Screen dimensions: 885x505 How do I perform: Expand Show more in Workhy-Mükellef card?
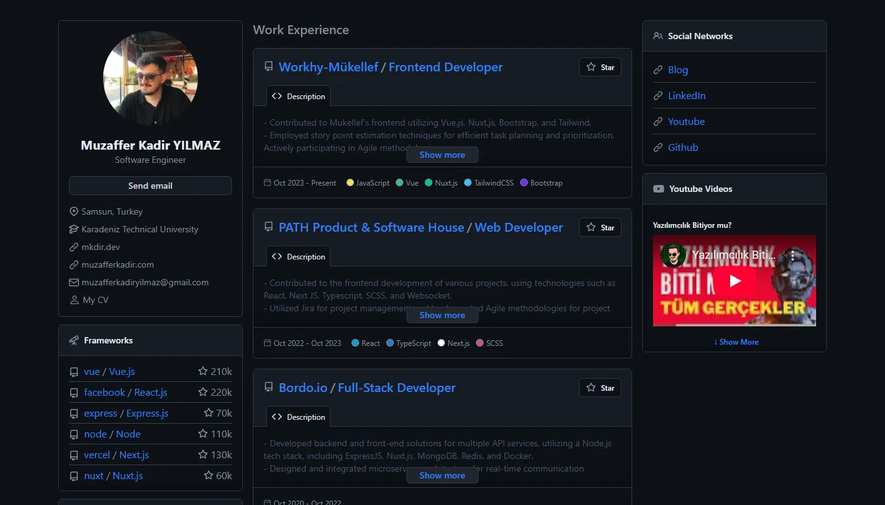[x=442, y=155]
